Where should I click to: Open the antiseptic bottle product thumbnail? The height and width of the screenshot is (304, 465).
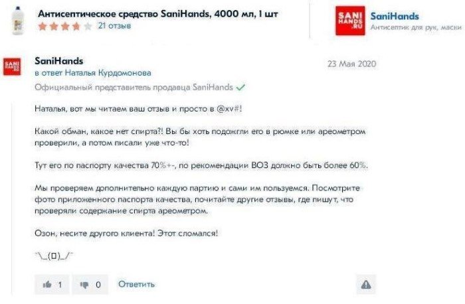point(18,21)
